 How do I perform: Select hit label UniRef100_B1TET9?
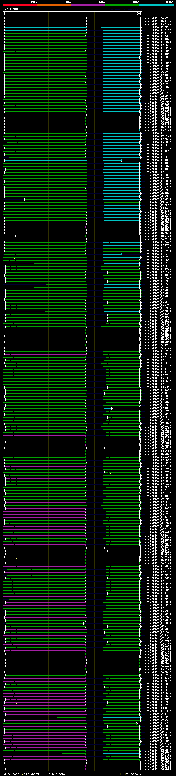[158, 735]
